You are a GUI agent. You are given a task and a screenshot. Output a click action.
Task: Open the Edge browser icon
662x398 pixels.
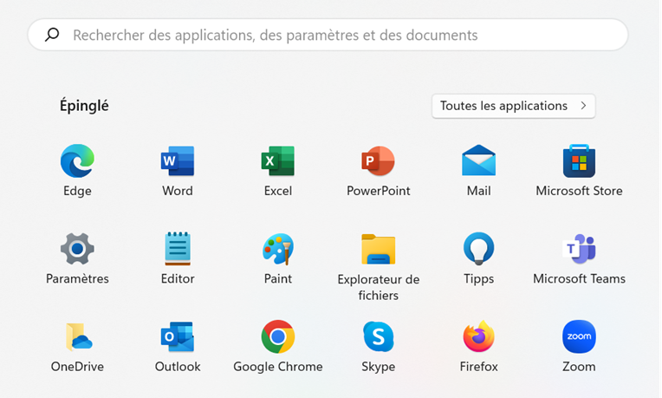pyautogui.click(x=77, y=162)
